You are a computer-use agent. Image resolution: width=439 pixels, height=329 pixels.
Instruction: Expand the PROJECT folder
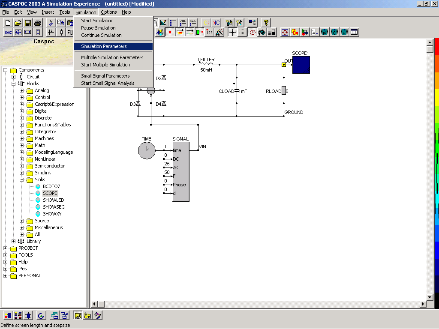[5, 248]
